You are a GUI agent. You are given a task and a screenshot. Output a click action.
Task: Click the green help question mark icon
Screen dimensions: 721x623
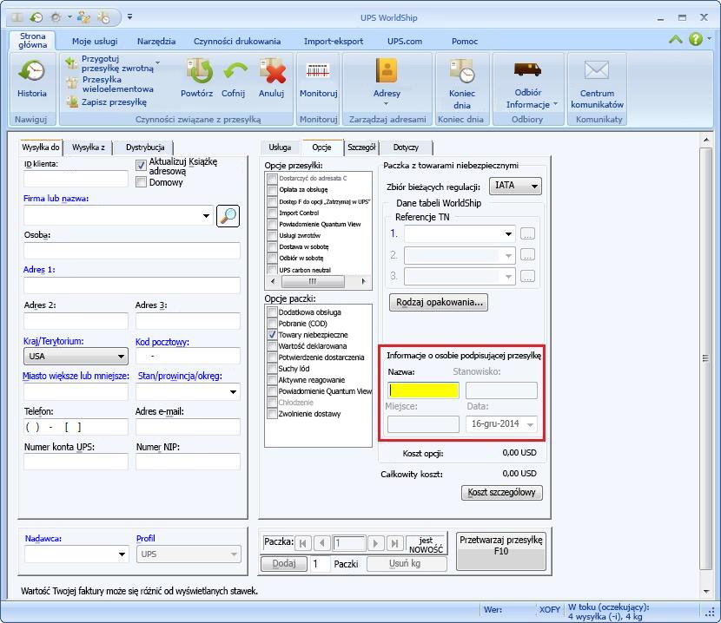[695, 39]
